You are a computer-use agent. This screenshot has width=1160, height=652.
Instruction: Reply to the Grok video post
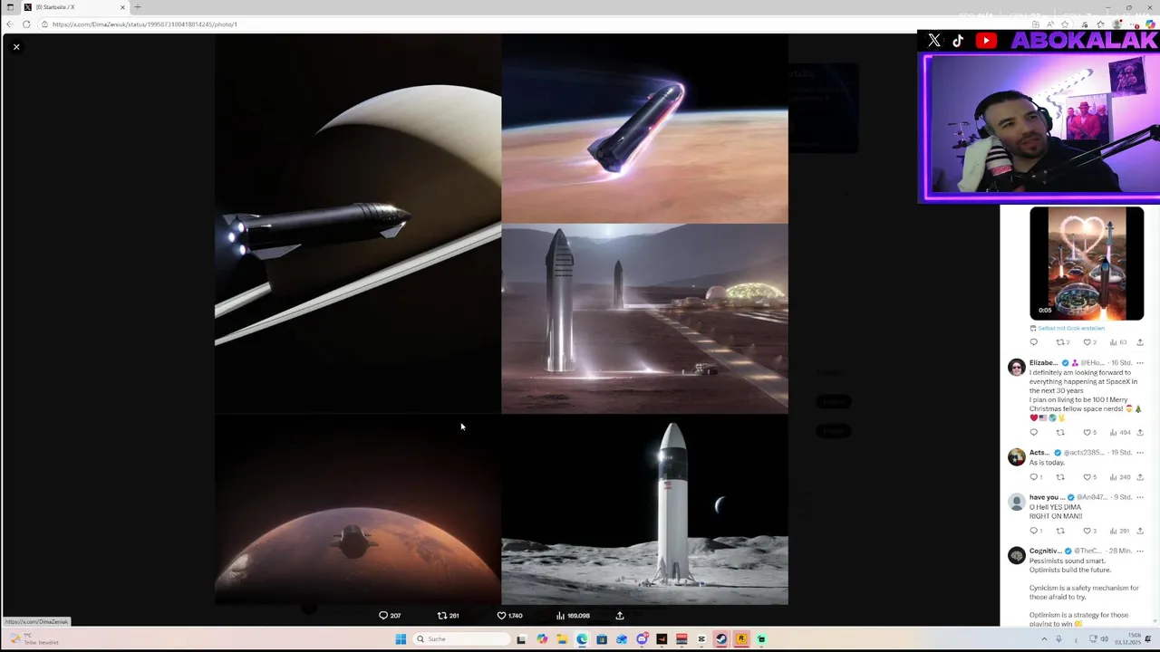[x=1034, y=342]
